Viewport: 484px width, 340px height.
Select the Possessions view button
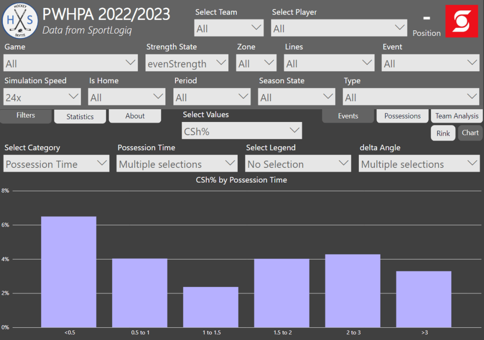pos(402,116)
